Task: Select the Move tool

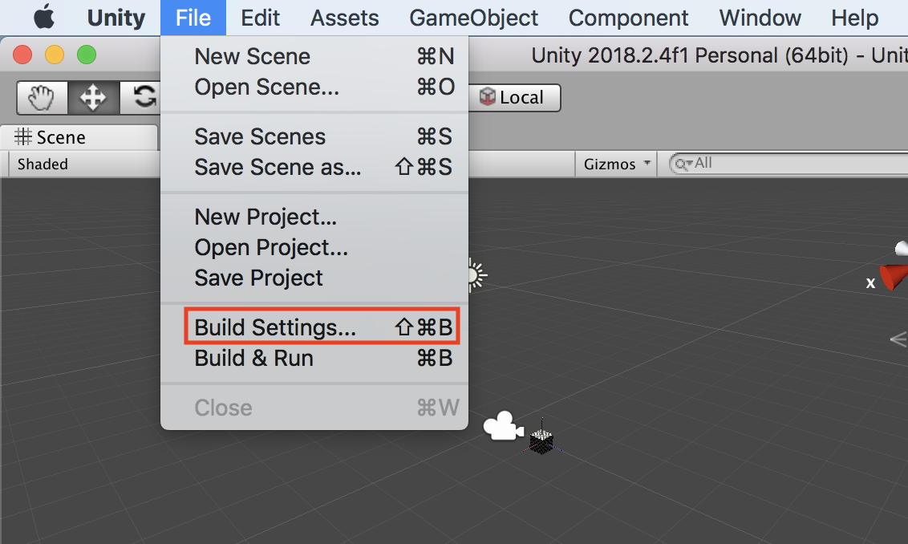Action: point(93,98)
